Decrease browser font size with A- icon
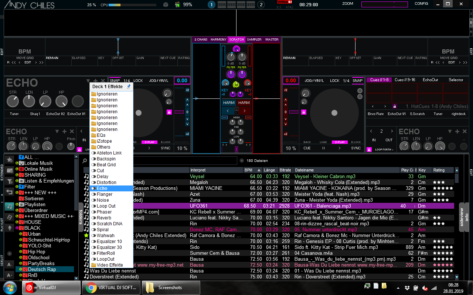 click(10, 264)
